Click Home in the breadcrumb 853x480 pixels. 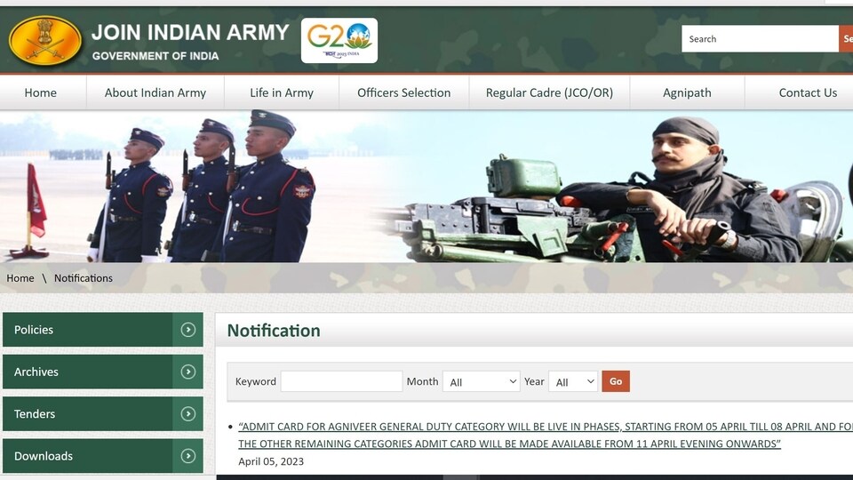click(x=20, y=278)
